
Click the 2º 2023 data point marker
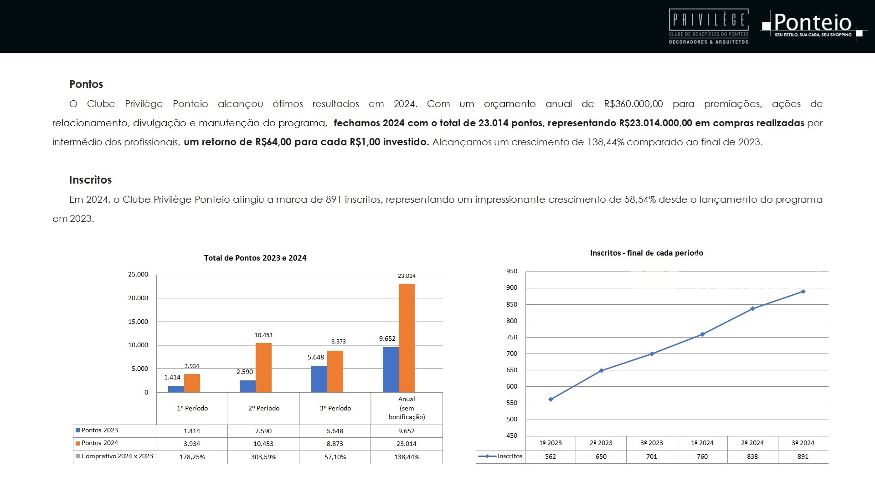[x=601, y=371]
